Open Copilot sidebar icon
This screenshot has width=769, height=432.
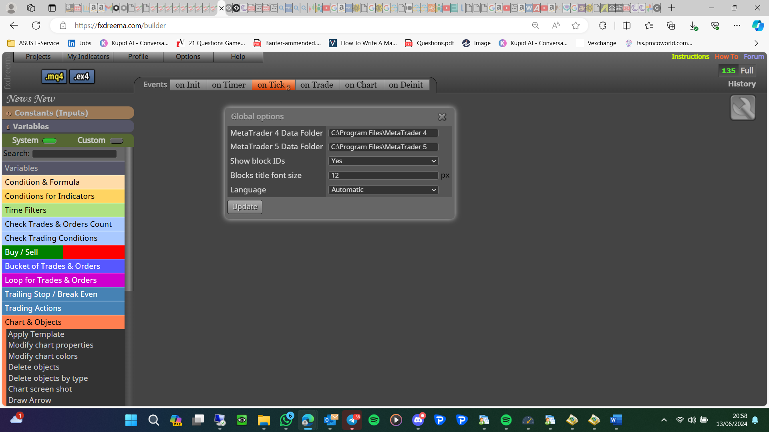(757, 26)
